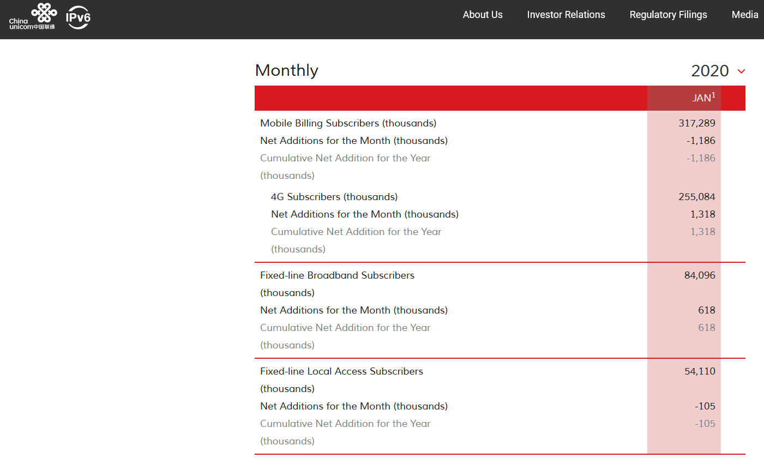Image resolution: width=764 pixels, height=464 pixels.
Task: Click the mobile net additions value -1,186
Action: 701,141
